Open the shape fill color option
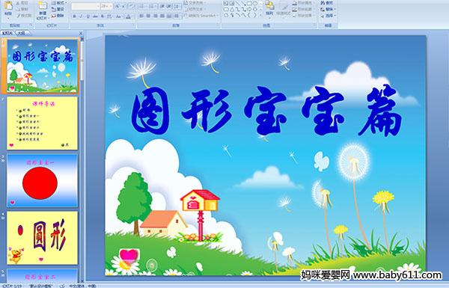The image size is (449, 288). [x=302, y=2]
